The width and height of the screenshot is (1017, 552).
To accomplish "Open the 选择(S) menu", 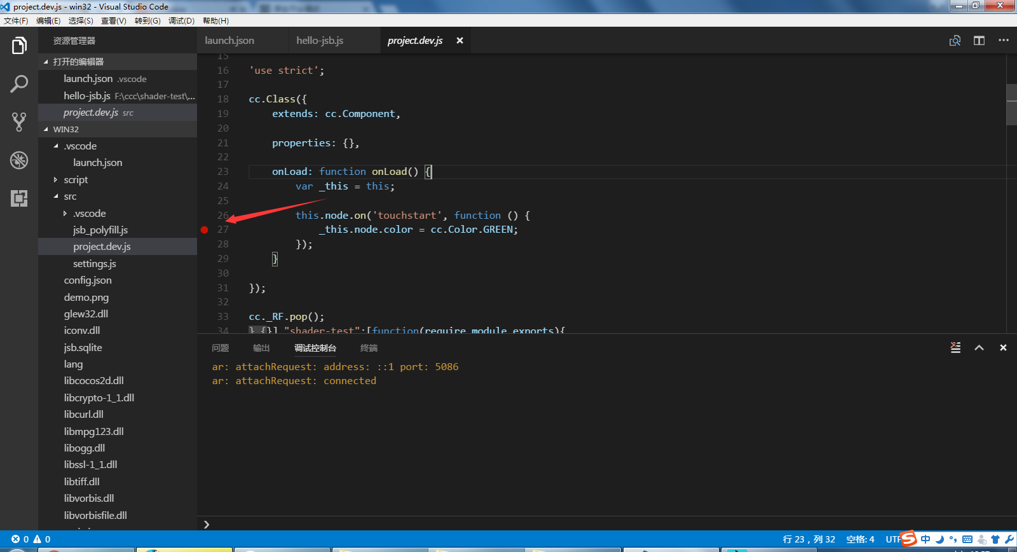I will [81, 21].
